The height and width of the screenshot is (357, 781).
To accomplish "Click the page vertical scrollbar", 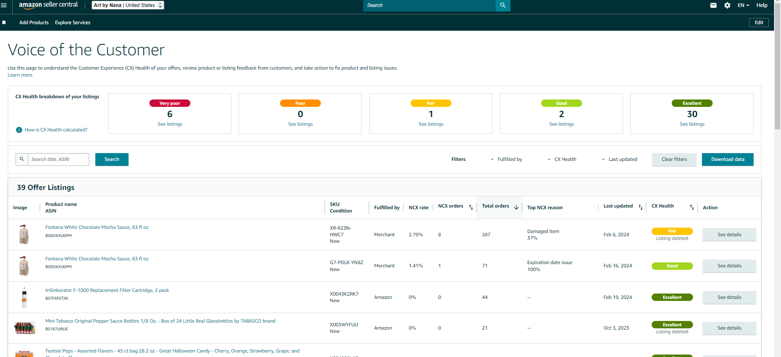I will point(777,66).
